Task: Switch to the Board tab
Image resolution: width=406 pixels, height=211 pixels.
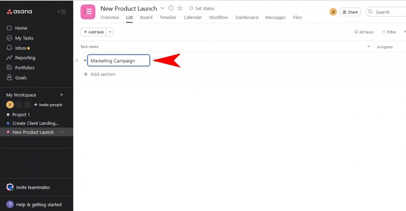Action: (x=146, y=17)
